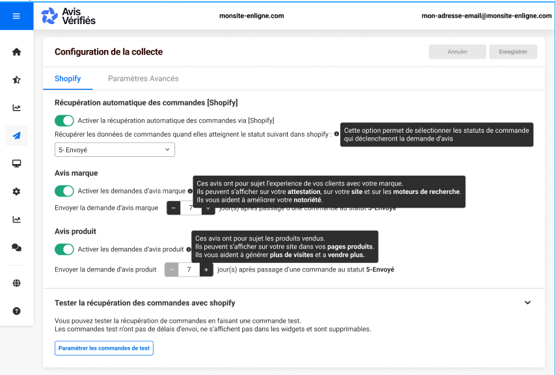Open settings via the gear icon
Image resolution: width=555 pixels, height=375 pixels.
[16, 191]
